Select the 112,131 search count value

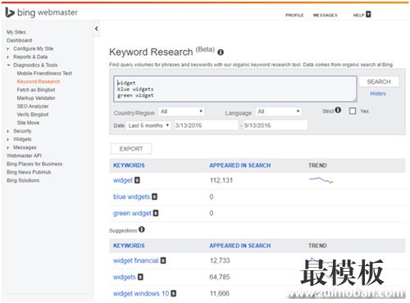[x=221, y=180]
